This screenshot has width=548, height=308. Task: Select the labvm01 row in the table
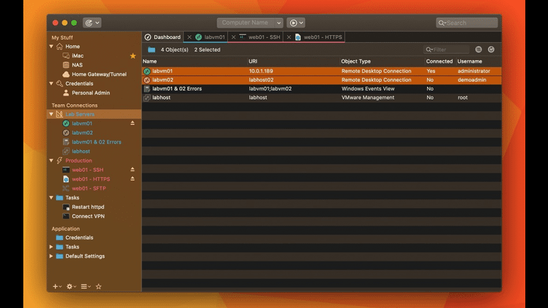[321, 71]
